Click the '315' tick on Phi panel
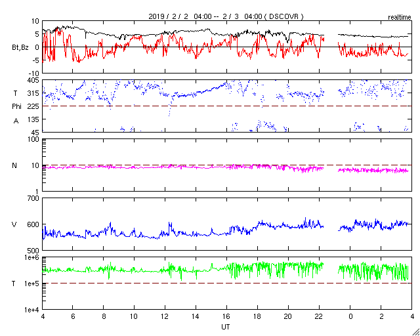Screen dimensions: 420x336 34,93
